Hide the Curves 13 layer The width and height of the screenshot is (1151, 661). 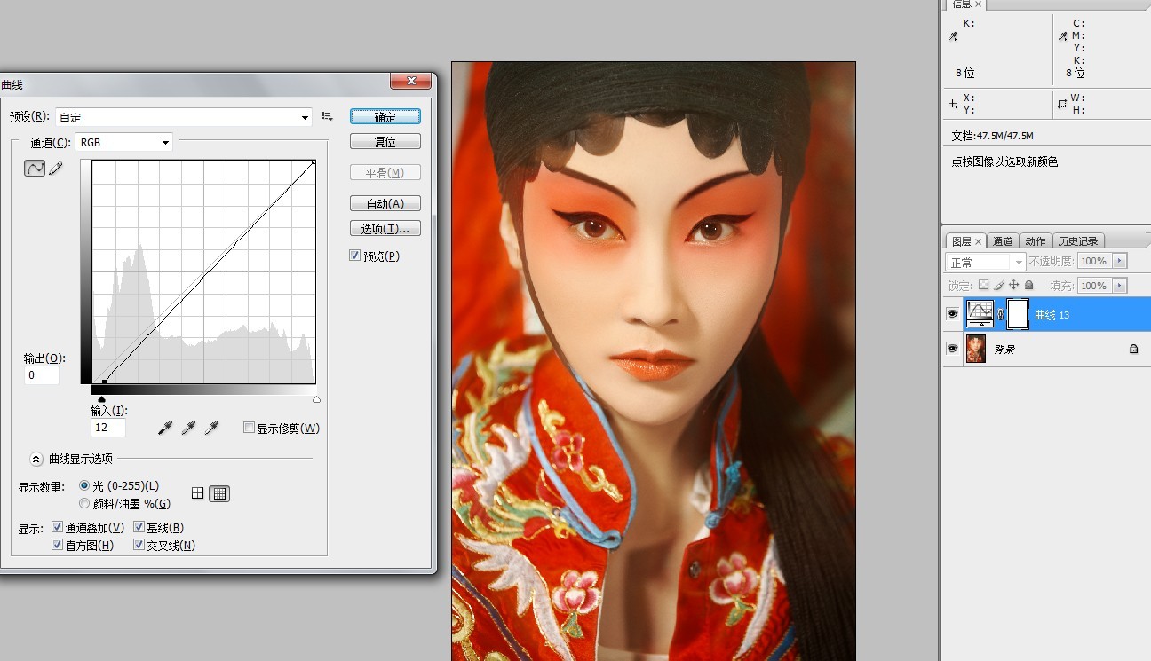pos(952,314)
